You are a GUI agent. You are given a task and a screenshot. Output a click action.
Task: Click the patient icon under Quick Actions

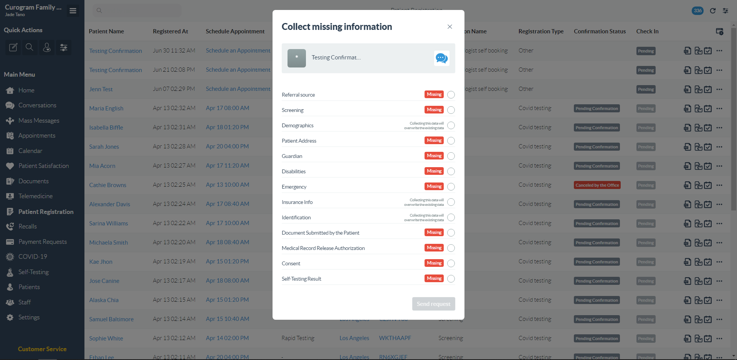click(x=47, y=48)
